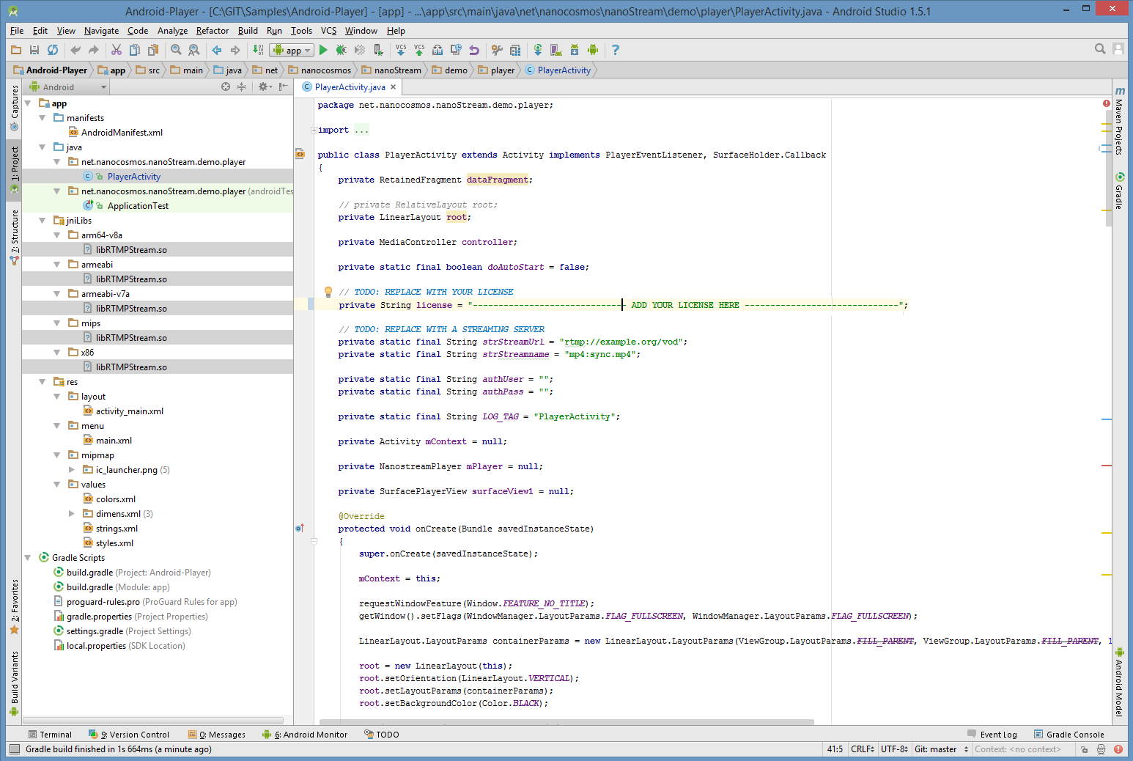Open the Build menu
The height and width of the screenshot is (761, 1133).
[248, 31]
